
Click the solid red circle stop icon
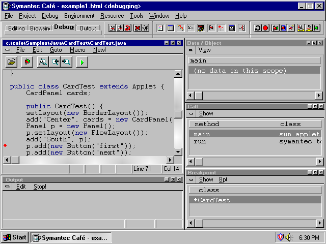point(265,28)
